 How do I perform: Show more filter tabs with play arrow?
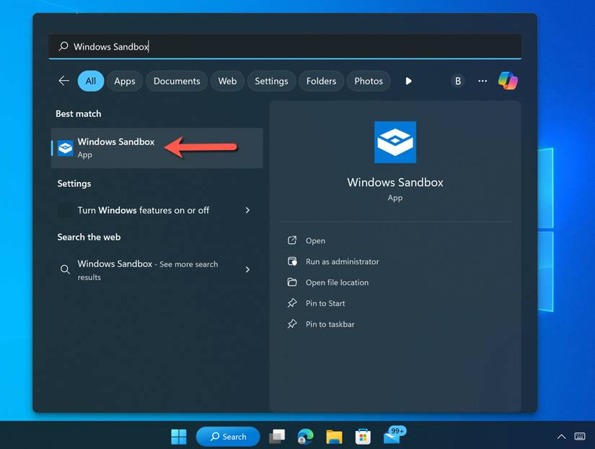tap(408, 81)
